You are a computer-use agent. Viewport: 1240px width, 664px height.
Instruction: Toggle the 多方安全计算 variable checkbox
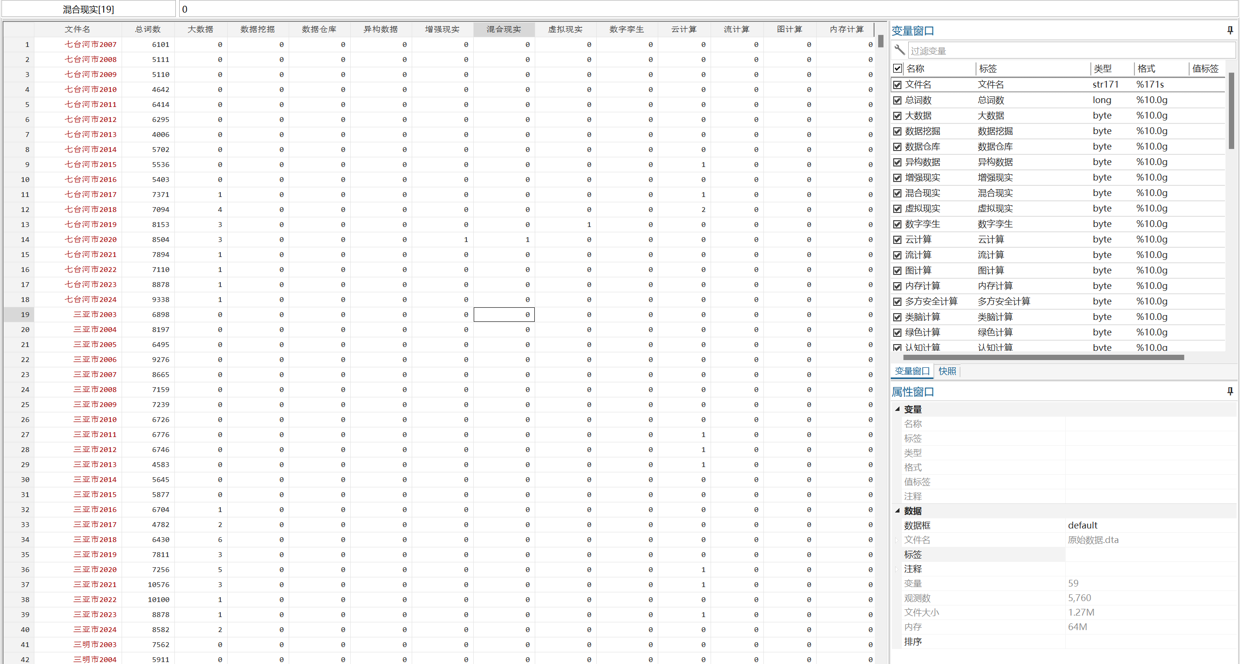click(x=898, y=302)
